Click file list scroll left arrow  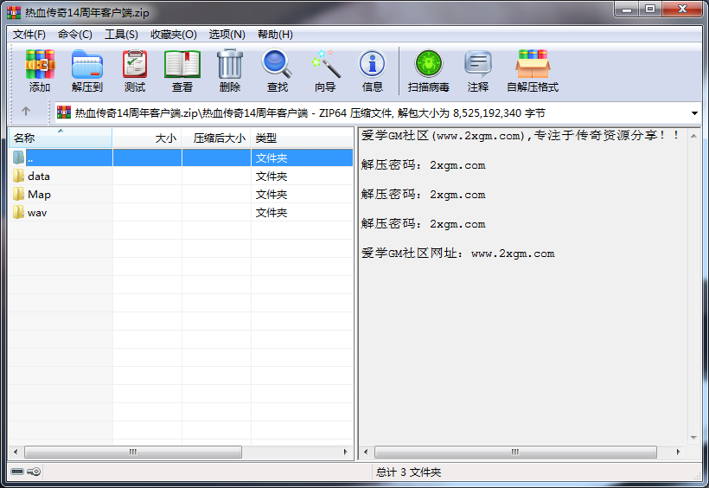(x=16, y=452)
